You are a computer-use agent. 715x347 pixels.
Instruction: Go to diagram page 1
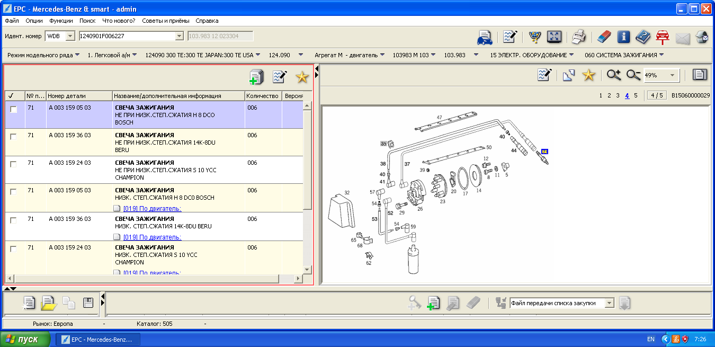point(601,96)
